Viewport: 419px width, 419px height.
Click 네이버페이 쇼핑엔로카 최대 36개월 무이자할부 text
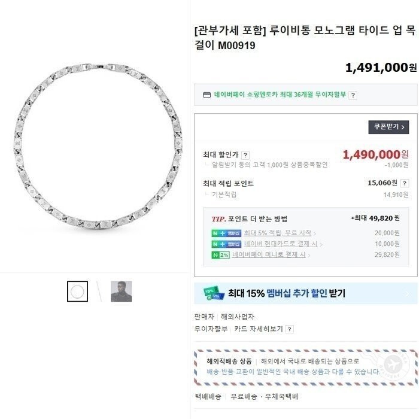pos(280,95)
